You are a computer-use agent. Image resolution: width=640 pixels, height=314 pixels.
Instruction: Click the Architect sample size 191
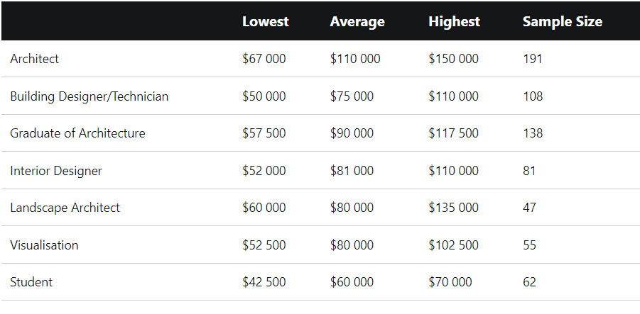coord(533,59)
